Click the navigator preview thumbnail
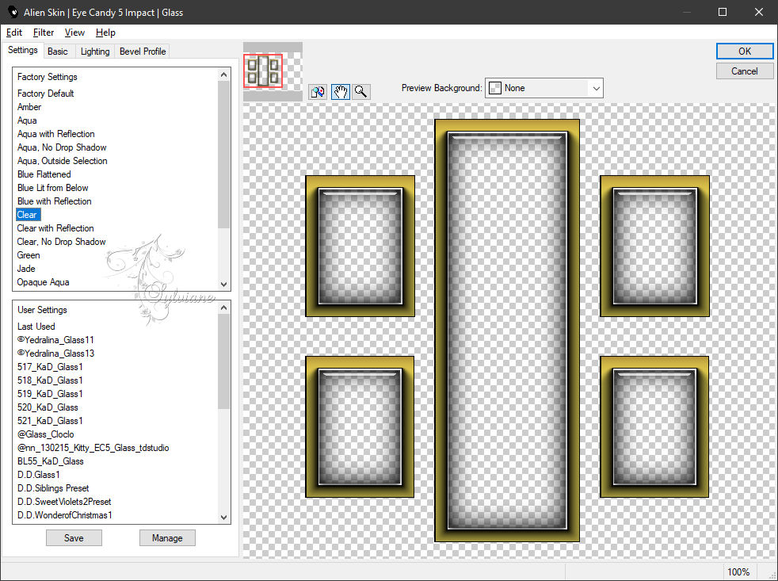778x581 pixels. pyautogui.click(x=273, y=71)
